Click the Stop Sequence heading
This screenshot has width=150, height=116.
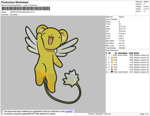pos(112,50)
